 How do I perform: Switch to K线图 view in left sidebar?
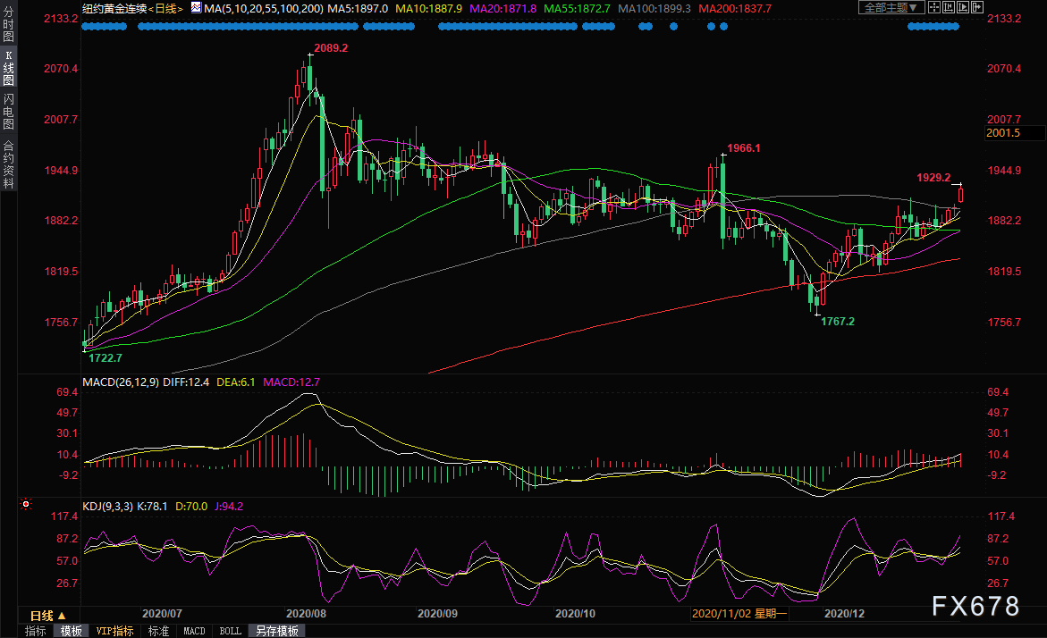(x=8, y=68)
